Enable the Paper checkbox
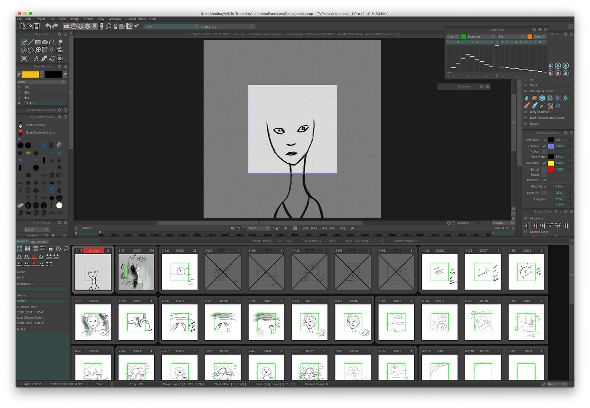The width and height of the screenshot is (590, 408). click(544, 174)
